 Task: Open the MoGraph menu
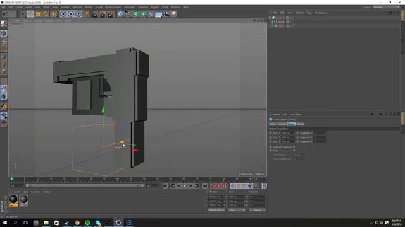coord(129,7)
